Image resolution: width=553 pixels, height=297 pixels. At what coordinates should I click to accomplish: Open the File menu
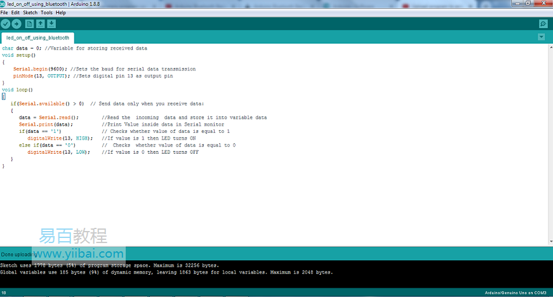click(4, 13)
